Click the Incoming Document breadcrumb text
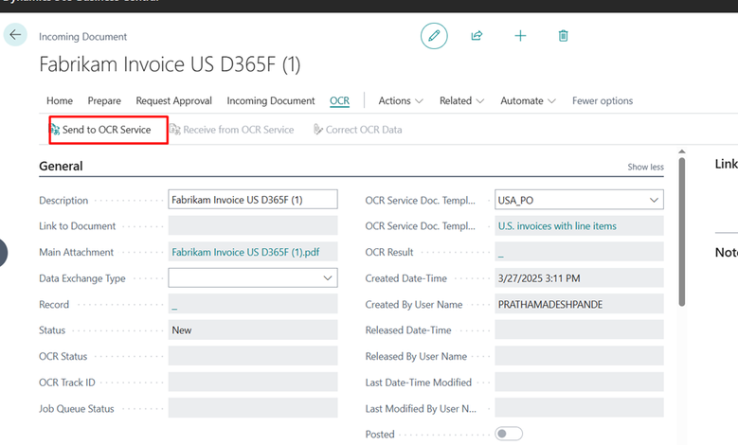Viewport: 738px width, 445px height. [x=82, y=37]
